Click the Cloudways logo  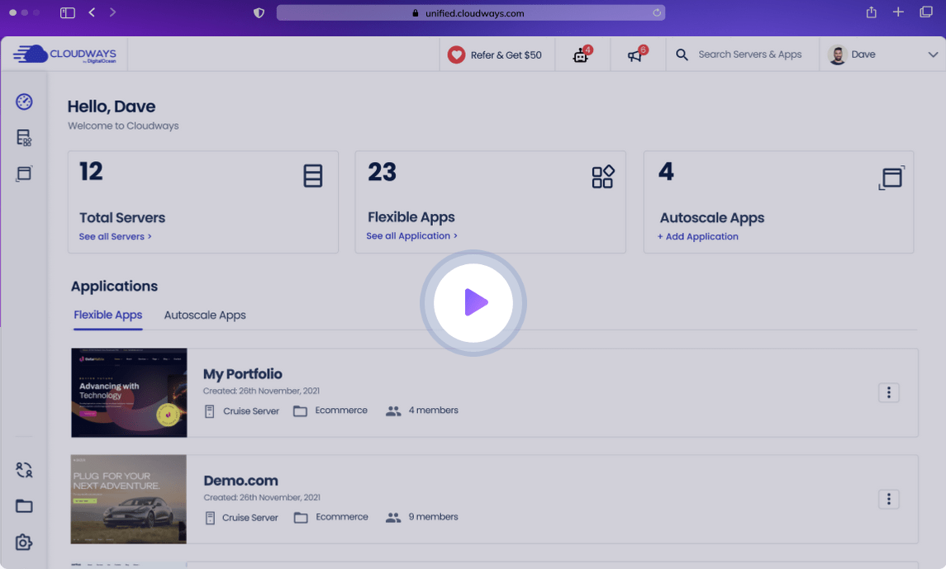(x=65, y=55)
